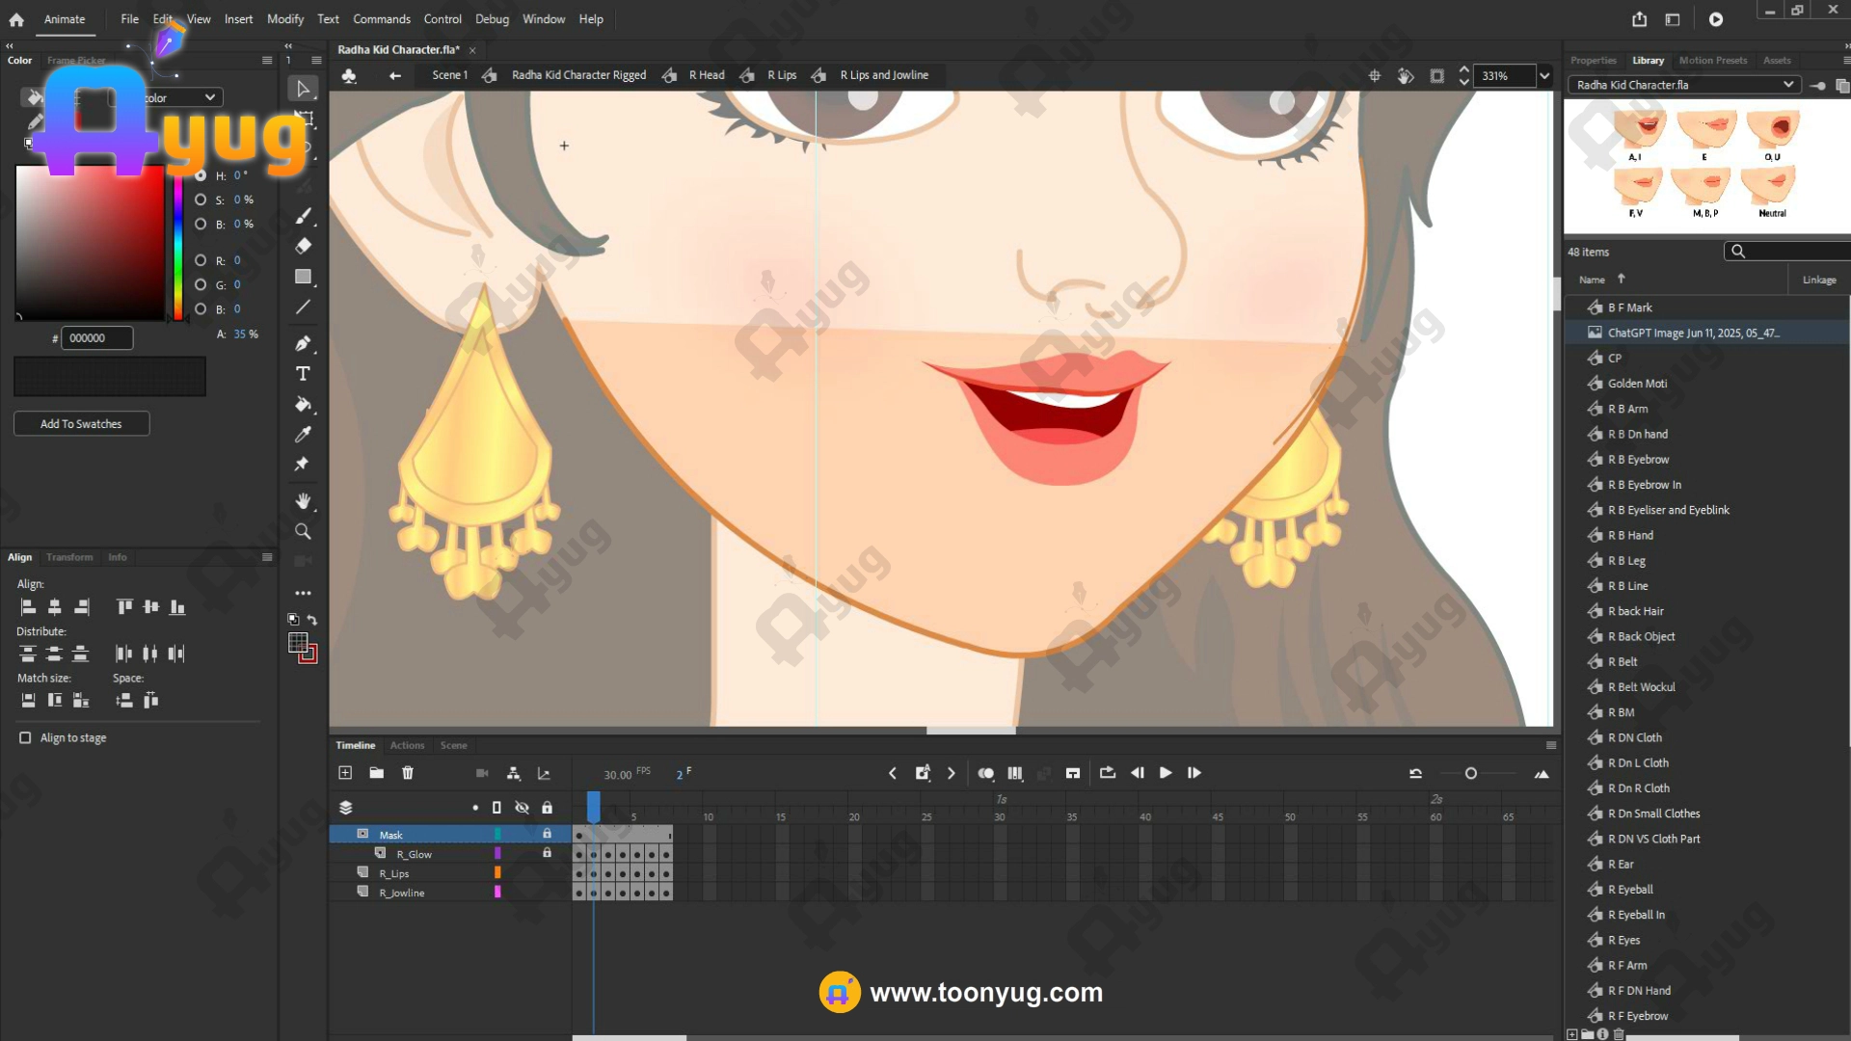Open the stage zoom percentage dropdown

pyautogui.click(x=1544, y=76)
